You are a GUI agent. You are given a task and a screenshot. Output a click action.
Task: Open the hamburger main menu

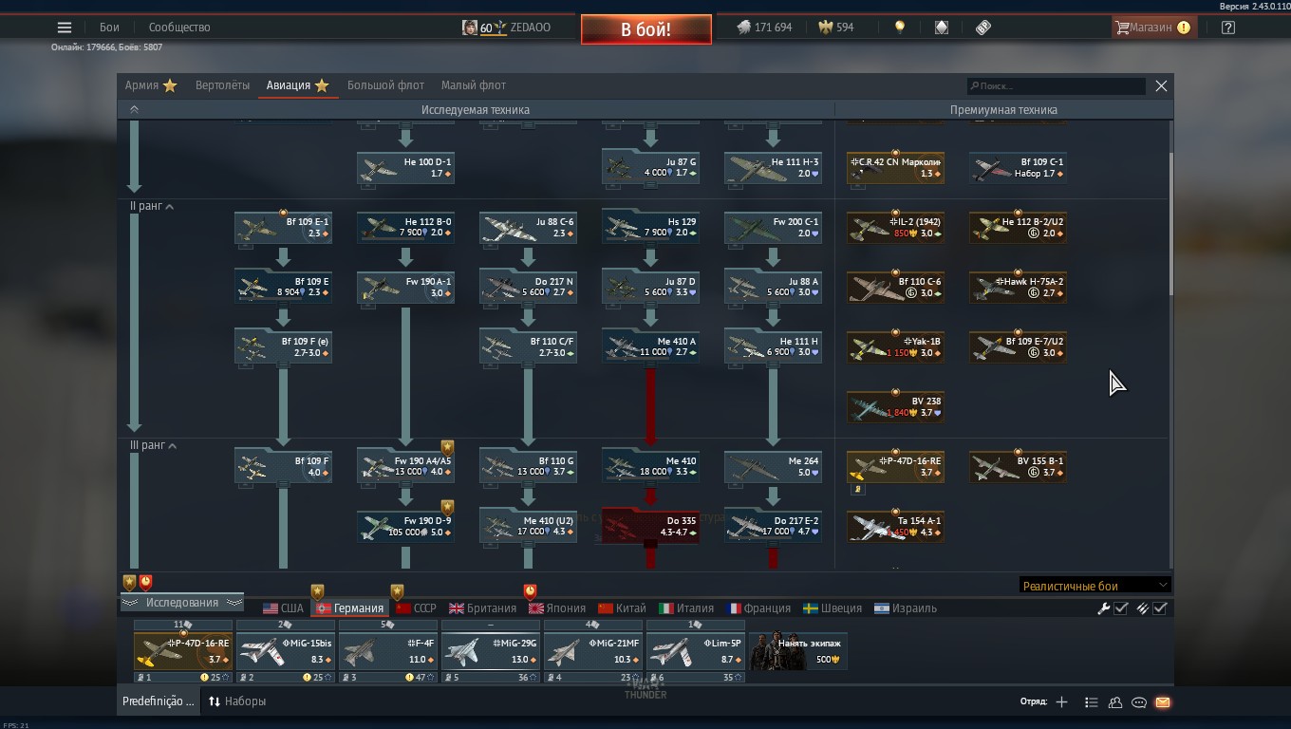point(65,28)
